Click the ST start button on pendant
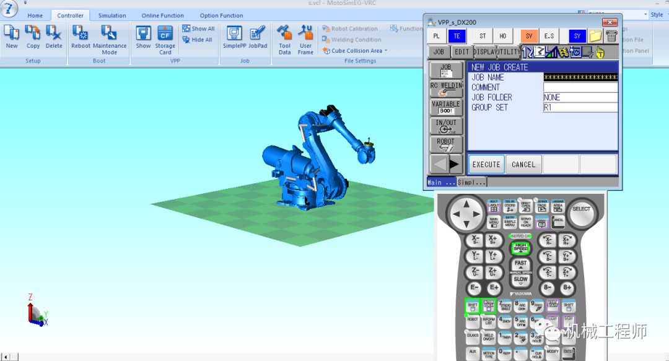Viewport: 669px width, 361px height. [483, 37]
